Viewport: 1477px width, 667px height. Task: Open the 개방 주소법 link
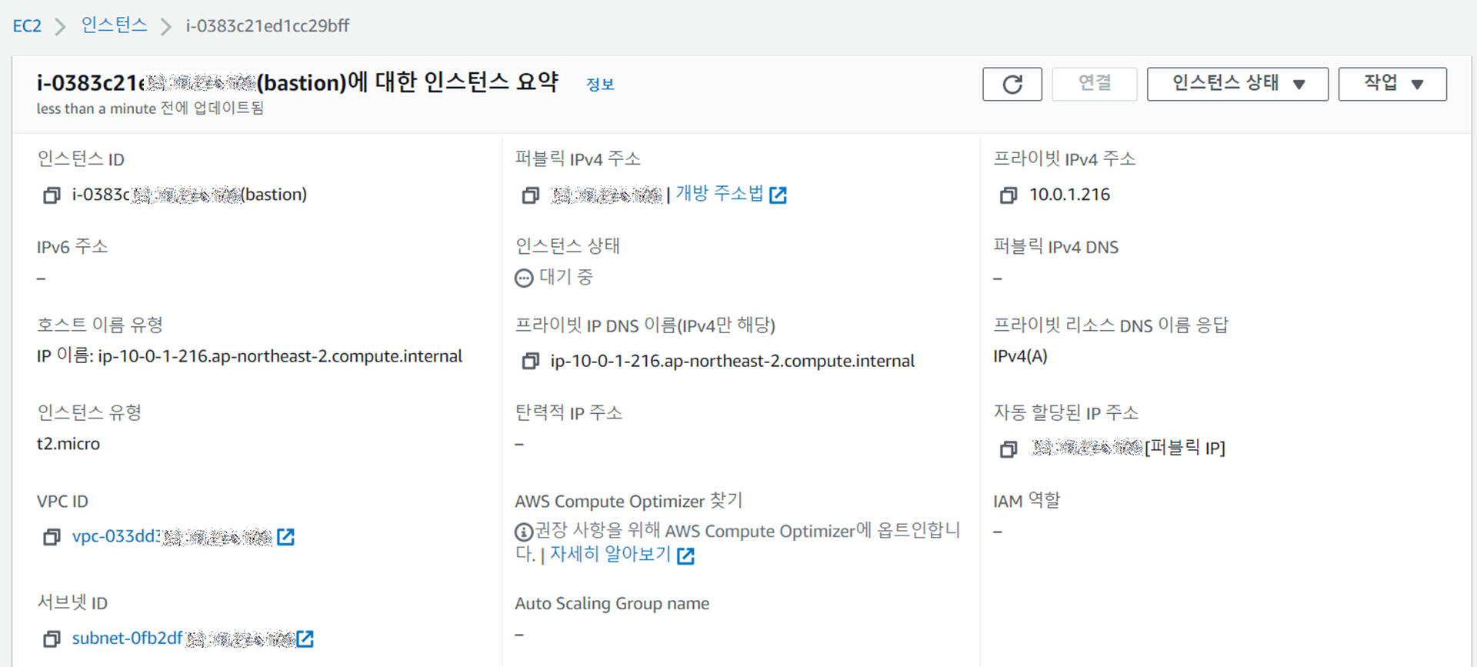[x=719, y=194]
